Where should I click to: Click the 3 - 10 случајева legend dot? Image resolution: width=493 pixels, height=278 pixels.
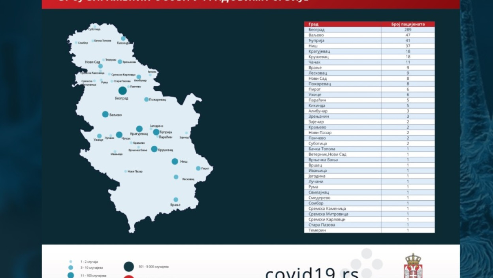coord(71,267)
